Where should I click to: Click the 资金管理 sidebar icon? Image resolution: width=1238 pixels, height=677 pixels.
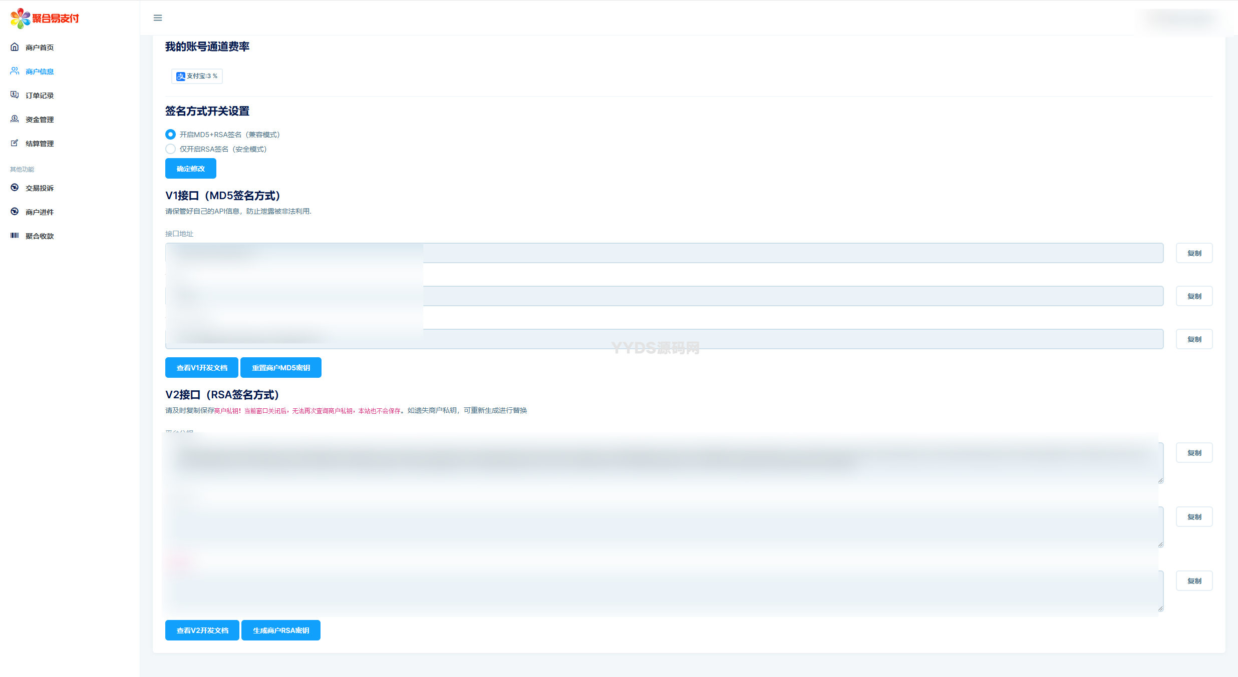tap(15, 119)
